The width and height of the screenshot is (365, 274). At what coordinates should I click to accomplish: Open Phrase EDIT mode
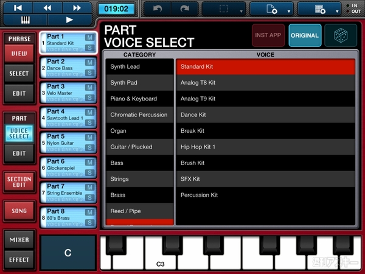pos(19,94)
